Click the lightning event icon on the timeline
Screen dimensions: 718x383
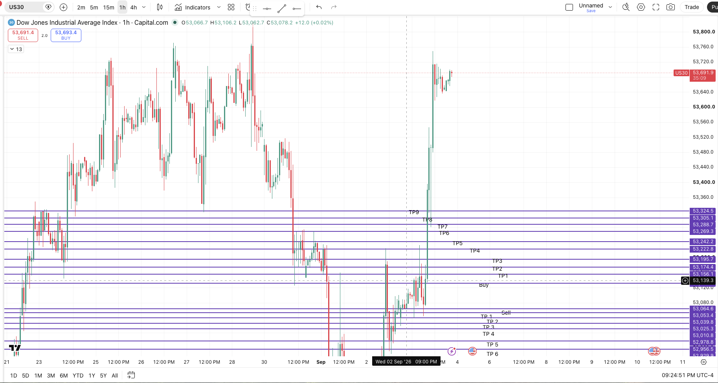click(x=452, y=351)
